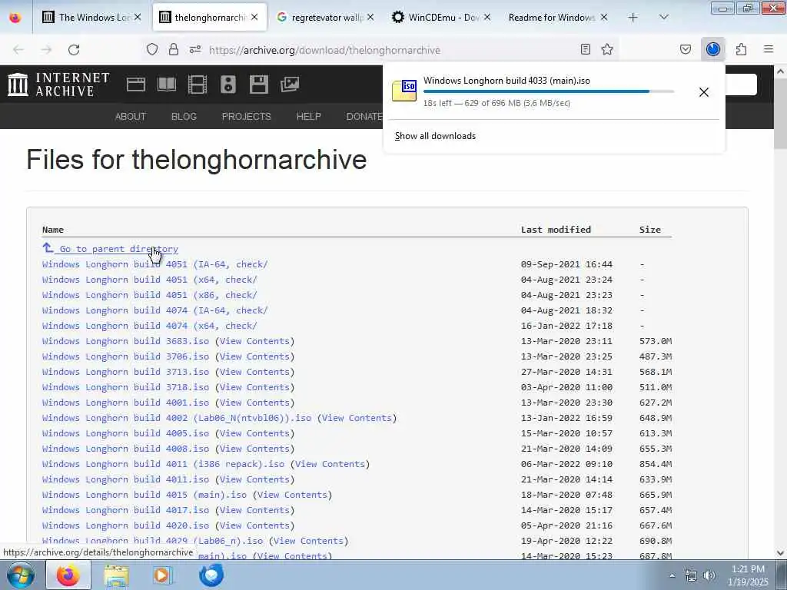Open build 4074 (x64, check) folder
The width and height of the screenshot is (787, 590).
pyautogui.click(x=150, y=326)
